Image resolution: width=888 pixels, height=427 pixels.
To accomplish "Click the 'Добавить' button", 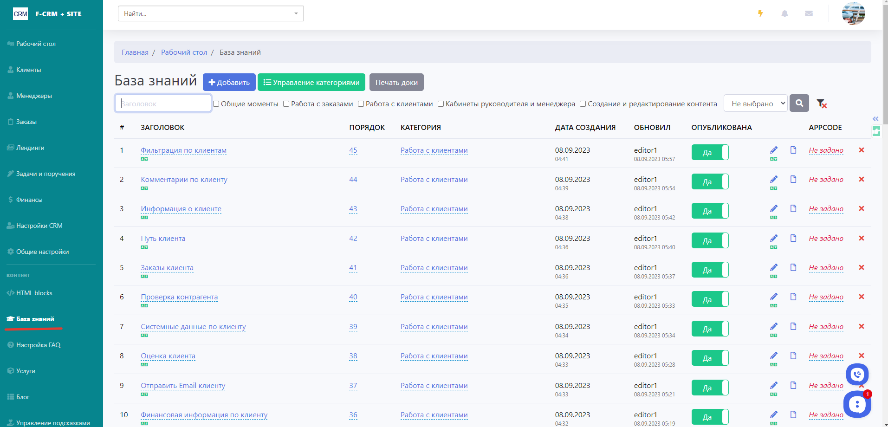I will 229,82.
